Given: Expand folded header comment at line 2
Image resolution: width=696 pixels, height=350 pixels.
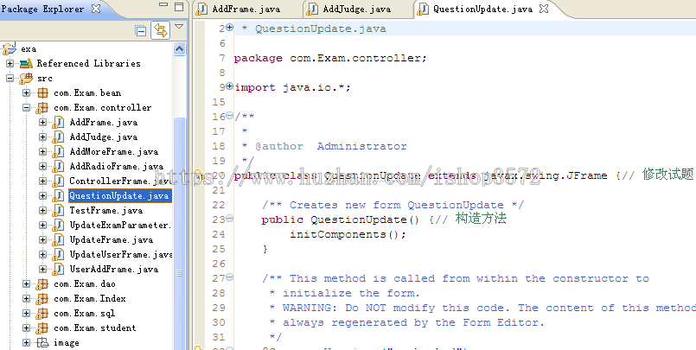Looking at the screenshot, I should tap(229, 27).
